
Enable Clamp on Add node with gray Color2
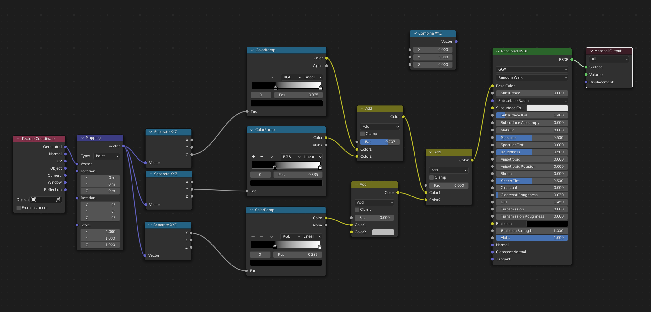[357, 210]
